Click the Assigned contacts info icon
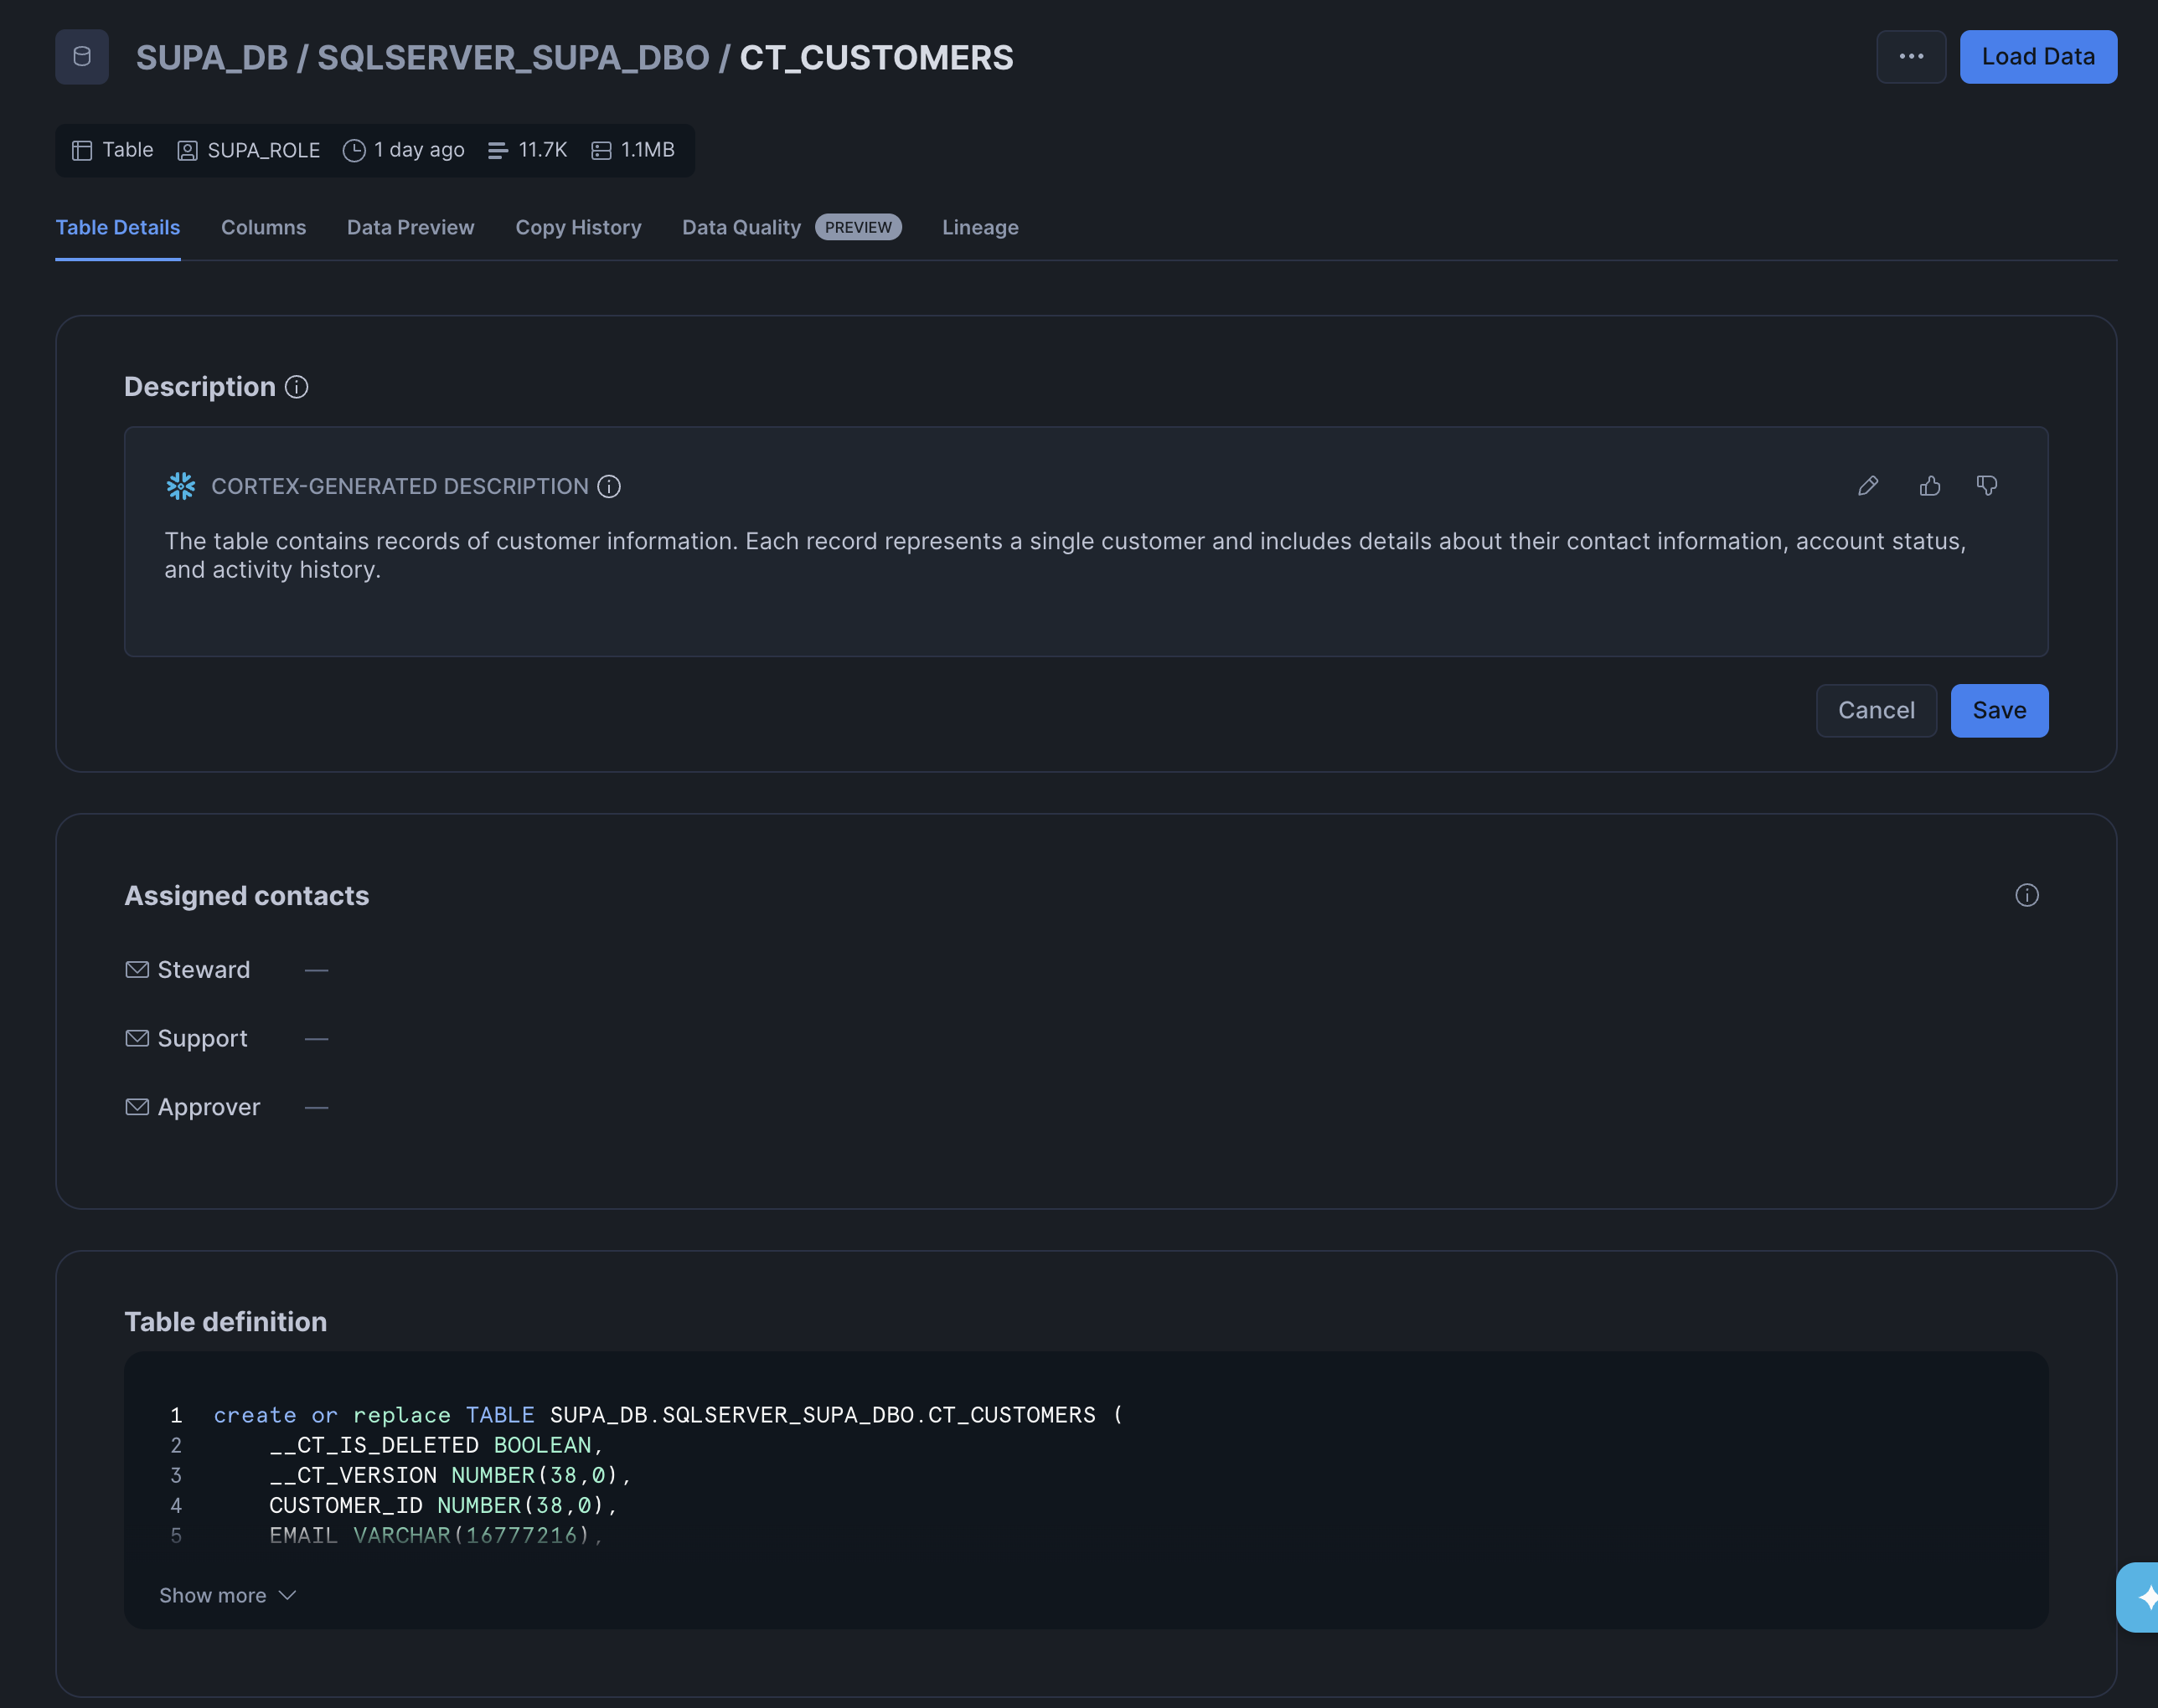Screen dimensions: 2158x1708 [x=2026, y=895]
